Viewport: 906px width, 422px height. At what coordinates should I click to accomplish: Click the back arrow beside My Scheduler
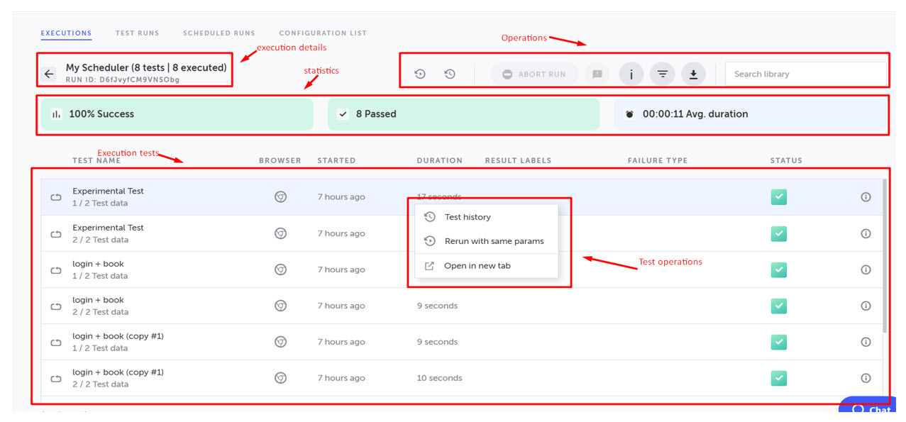point(49,74)
